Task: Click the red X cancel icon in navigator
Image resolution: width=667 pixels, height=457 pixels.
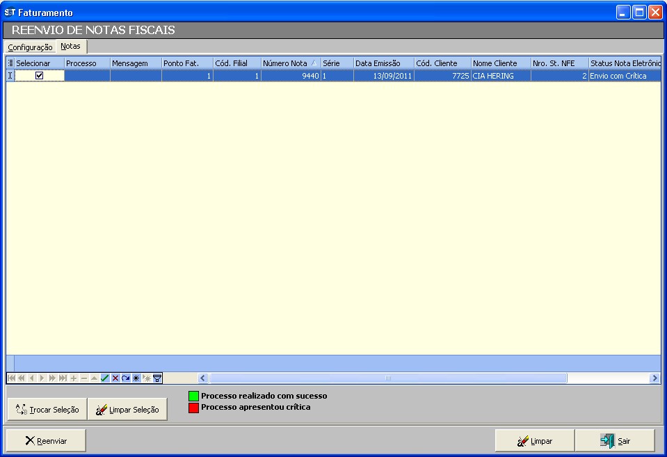Action: (x=115, y=378)
